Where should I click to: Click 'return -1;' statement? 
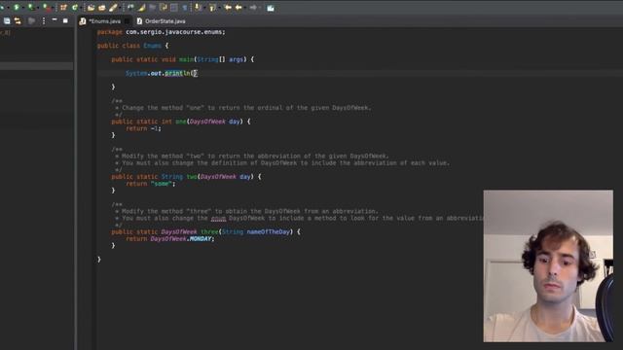143,128
